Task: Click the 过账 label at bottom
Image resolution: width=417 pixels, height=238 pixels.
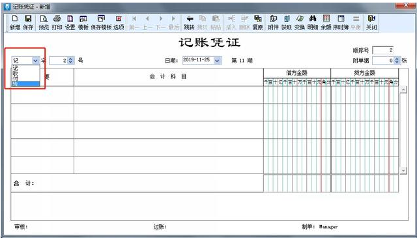Action: tap(160, 226)
